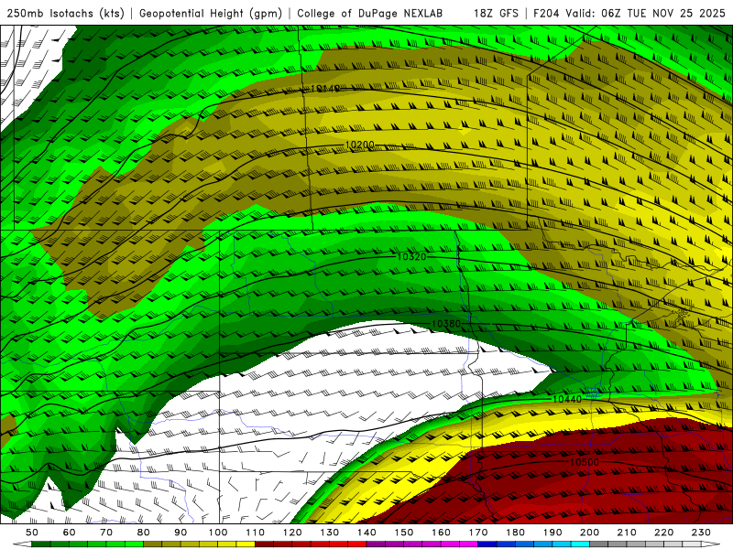Click the 10500 height contour label
Viewport: 733px width, 549px height.
(x=585, y=462)
